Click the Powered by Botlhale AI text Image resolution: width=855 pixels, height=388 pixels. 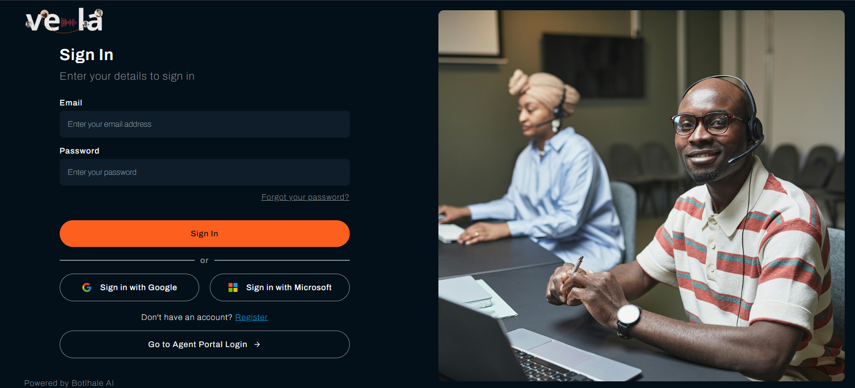[x=69, y=383]
